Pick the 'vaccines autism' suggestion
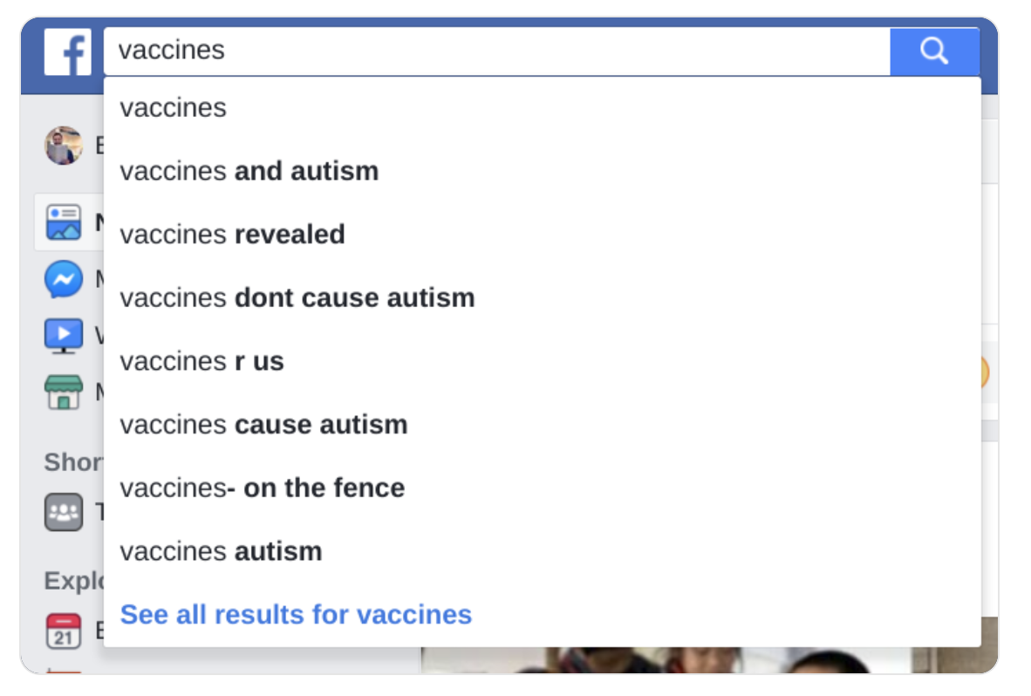Screen dimensions: 1031x696 222,551
